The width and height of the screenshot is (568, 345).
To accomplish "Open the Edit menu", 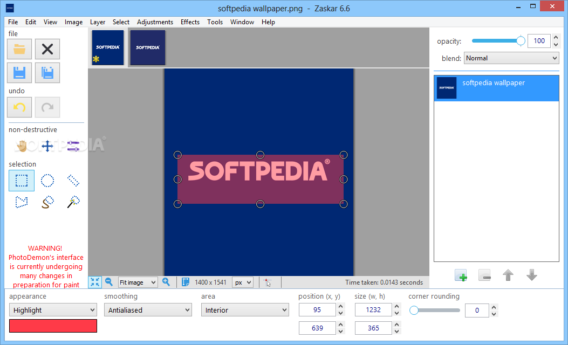I will tap(31, 22).
